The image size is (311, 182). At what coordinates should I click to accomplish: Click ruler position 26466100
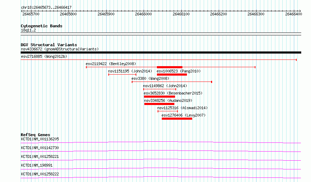pyautogui.click(x=181, y=14)
